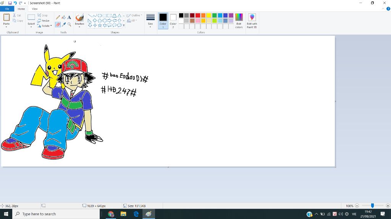The width and height of the screenshot is (391, 219).
Task: Pick the green color swatch
Action: (x=215, y=15)
